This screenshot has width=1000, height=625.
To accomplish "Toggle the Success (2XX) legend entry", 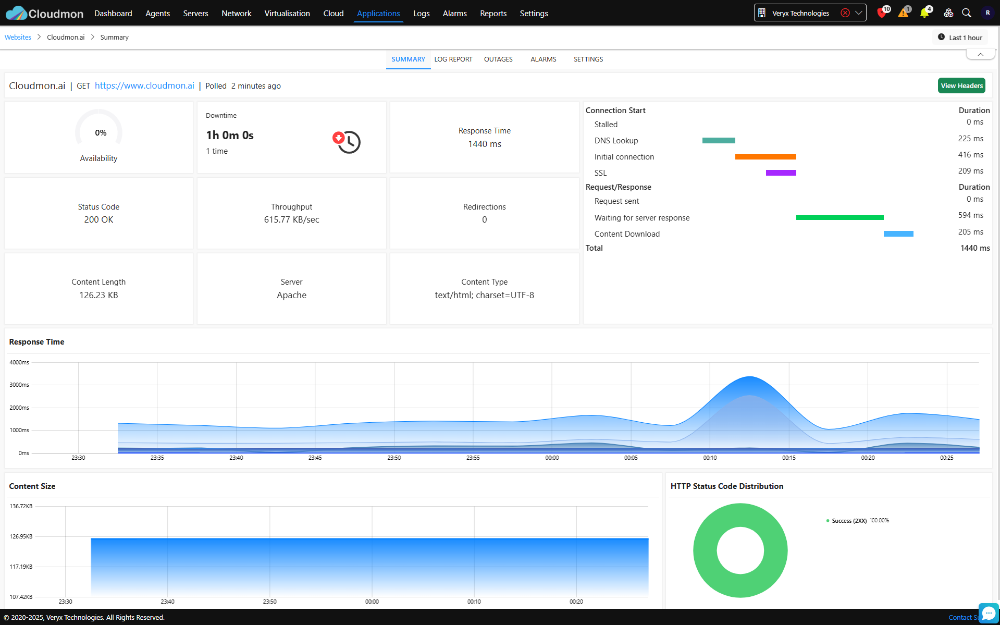I will [857, 521].
